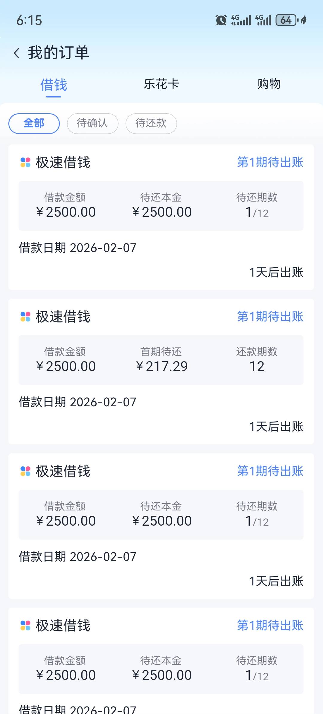The image size is (323, 714).
Task: Tap fourth order's 第1期待出账 status link
Action: click(270, 625)
